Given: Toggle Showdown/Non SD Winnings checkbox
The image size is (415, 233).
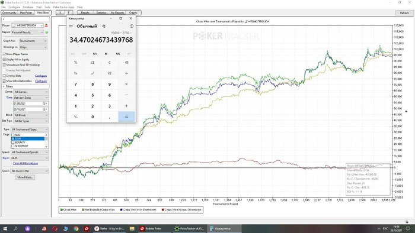Looking at the screenshot, I should click(4, 64).
